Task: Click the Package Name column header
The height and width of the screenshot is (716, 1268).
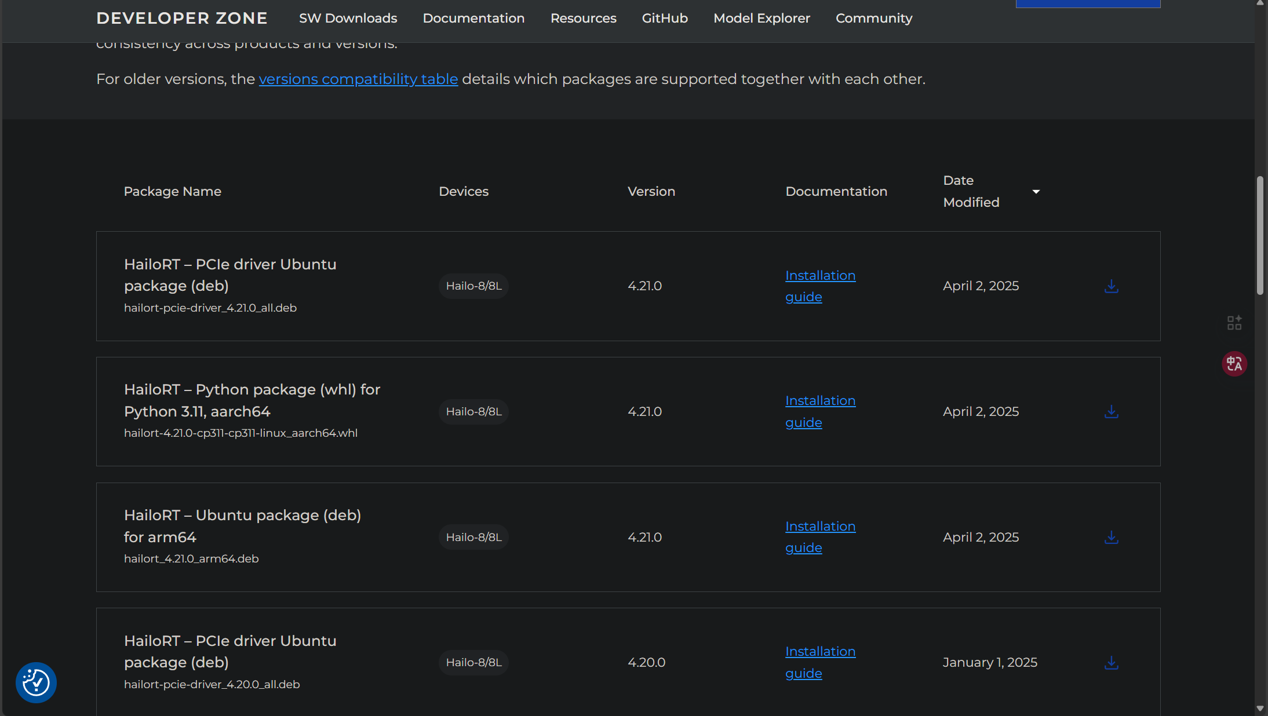Action: pos(172,192)
